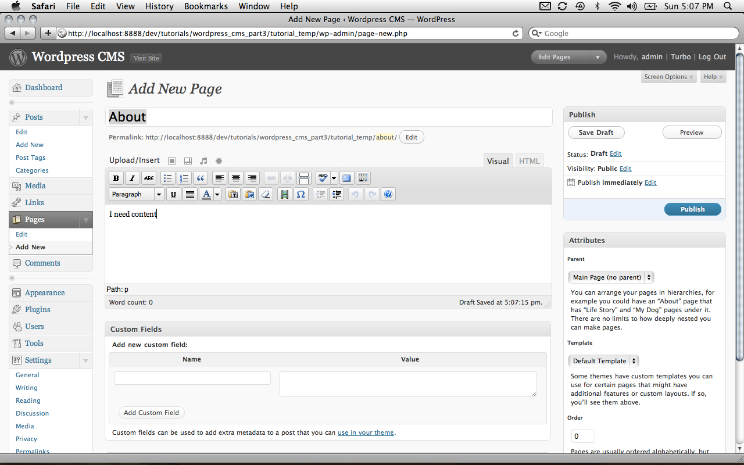
Task: Click Add Video upload icon
Action: pyautogui.click(x=188, y=161)
